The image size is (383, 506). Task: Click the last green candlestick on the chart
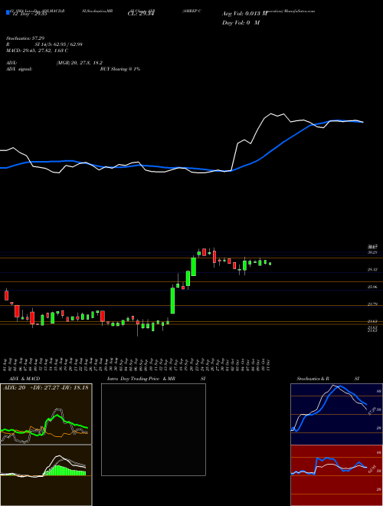270,264
